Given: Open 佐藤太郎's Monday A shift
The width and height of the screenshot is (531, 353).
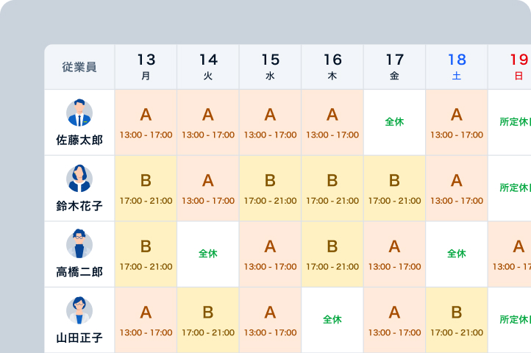Looking at the screenshot, I should pyautogui.click(x=146, y=122).
